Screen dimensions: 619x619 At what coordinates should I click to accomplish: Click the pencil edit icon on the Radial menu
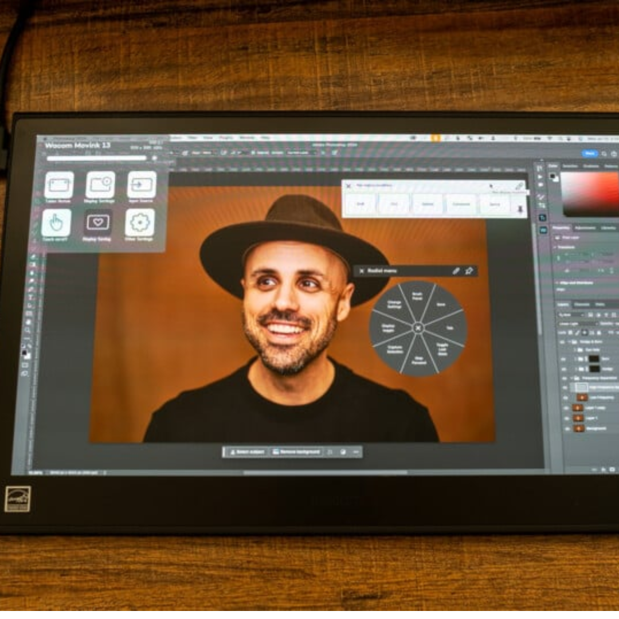456,271
